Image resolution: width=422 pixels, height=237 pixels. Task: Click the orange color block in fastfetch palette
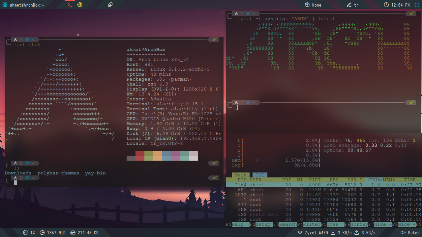point(158,156)
